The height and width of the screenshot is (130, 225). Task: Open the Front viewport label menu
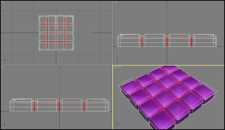pos(115,2)
